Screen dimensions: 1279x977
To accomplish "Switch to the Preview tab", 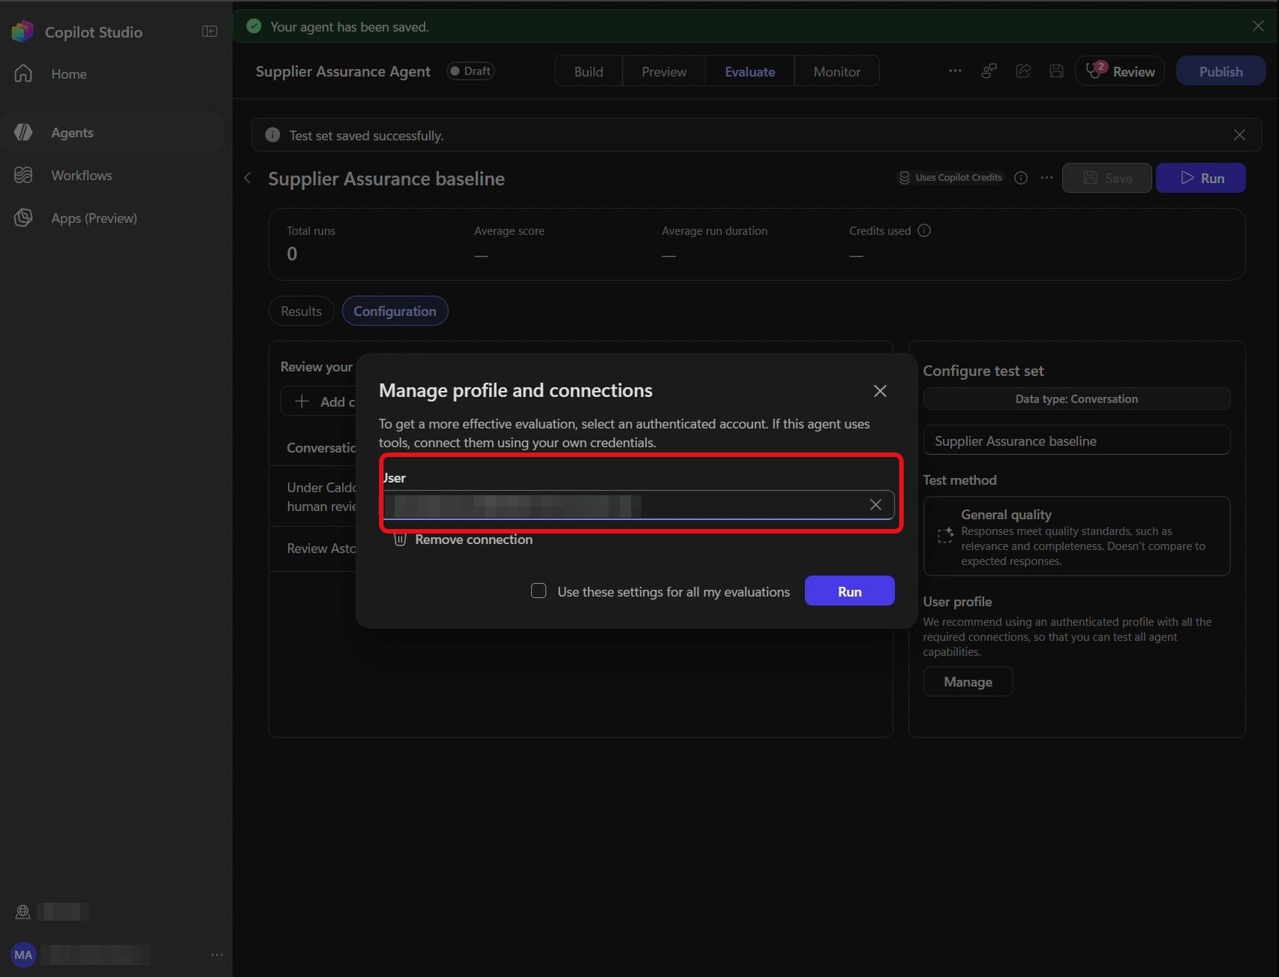I will [x=664, y=71].
